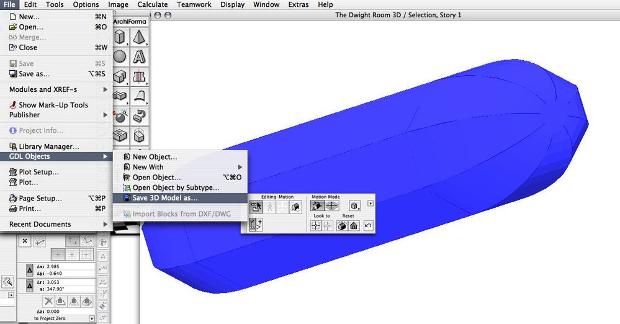This screenshot has height=324, width=620.
Task: Click the gravity to slab icon
Action: point(61,301)
